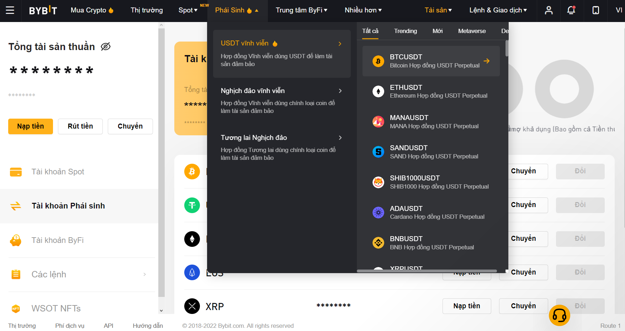625x331 pixels.
Task: Open the Tài khoản Spot sidebar item
Action: click(x=79, y=172)
